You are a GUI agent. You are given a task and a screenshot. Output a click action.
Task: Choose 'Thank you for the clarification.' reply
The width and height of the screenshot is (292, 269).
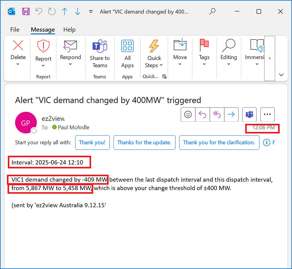[219, 142]
